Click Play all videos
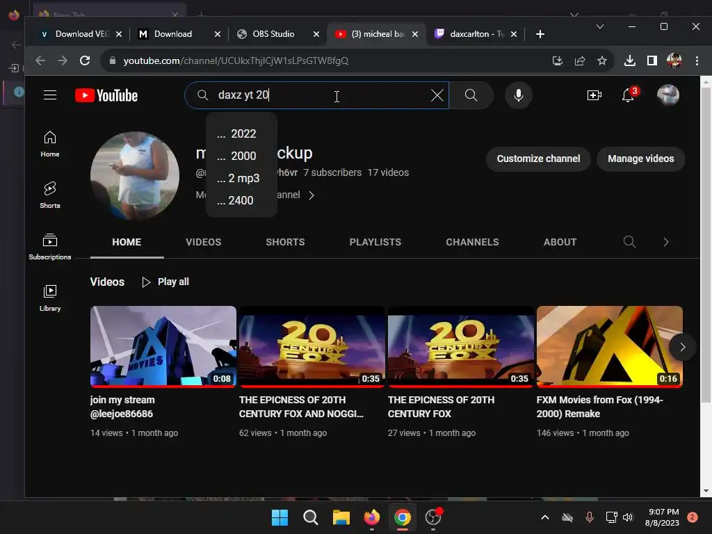Screen dimensions: 712x534 [x=165, y=282]
